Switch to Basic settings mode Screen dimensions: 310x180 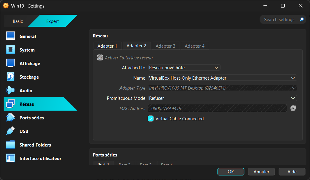[18, 21]
